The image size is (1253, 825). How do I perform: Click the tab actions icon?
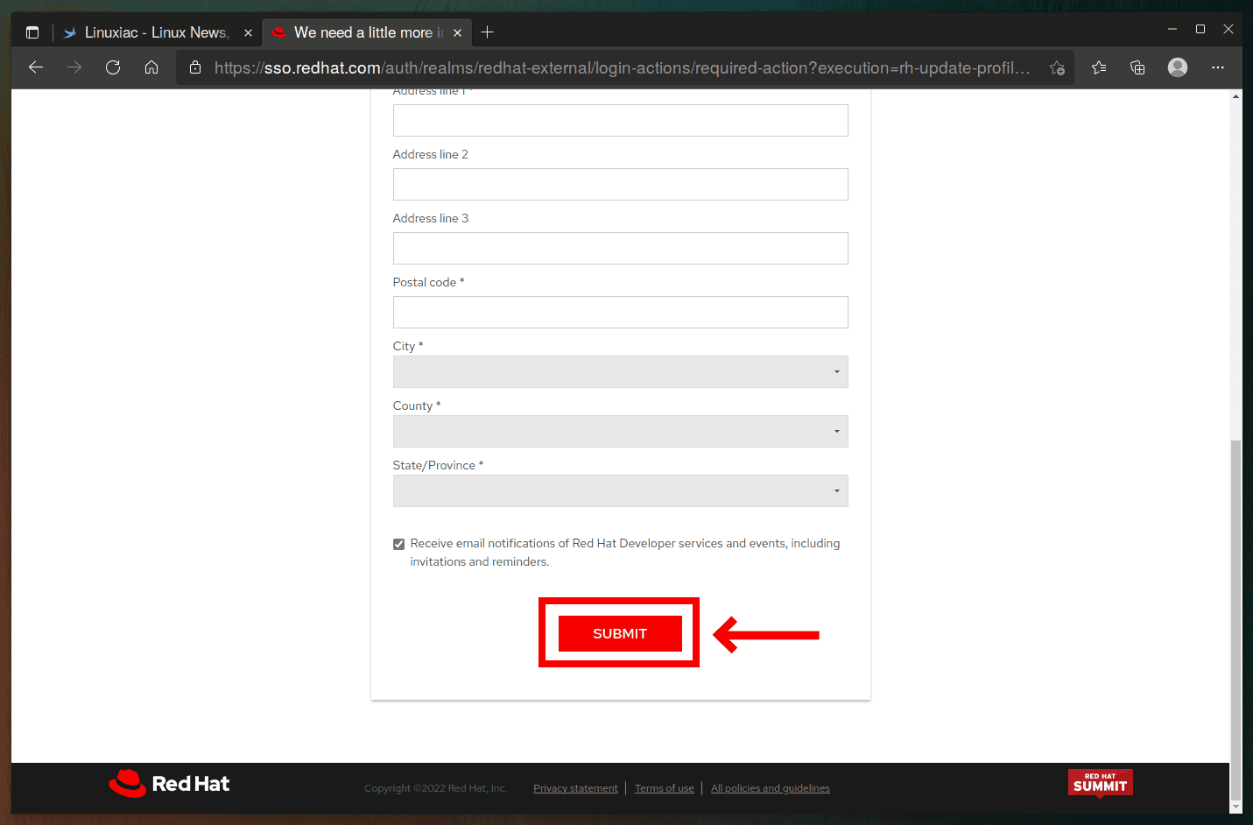32,32
